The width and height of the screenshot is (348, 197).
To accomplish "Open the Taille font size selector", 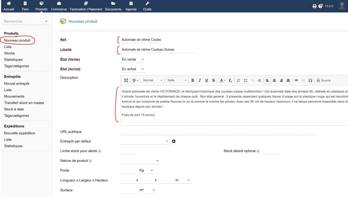I will [176, 80].
